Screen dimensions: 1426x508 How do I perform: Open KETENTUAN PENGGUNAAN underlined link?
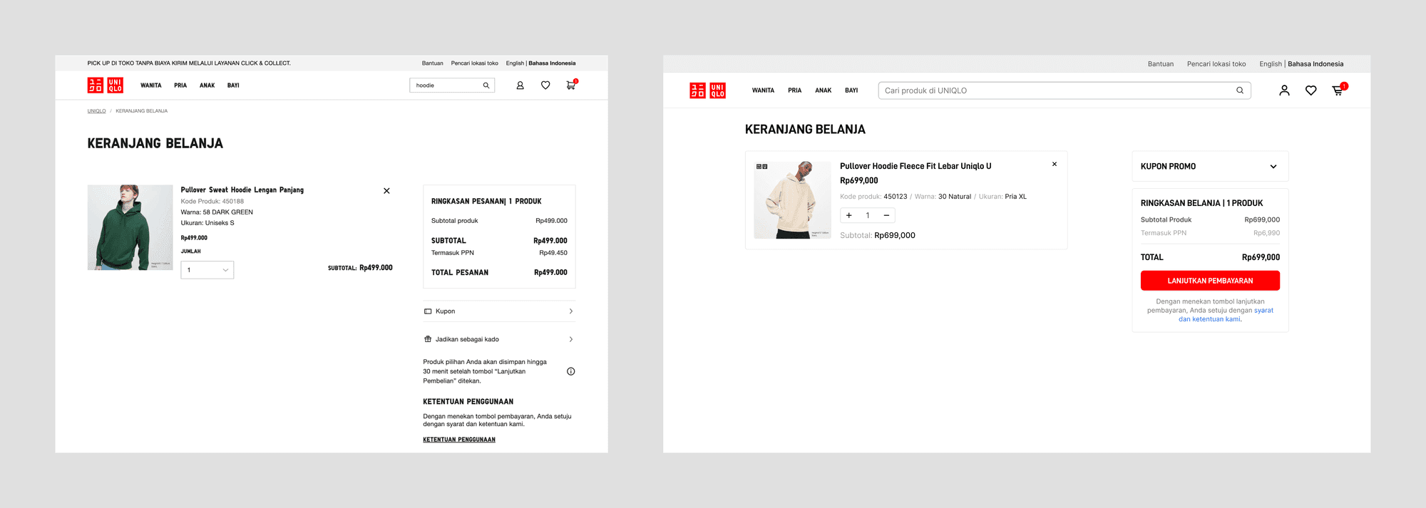459,440
